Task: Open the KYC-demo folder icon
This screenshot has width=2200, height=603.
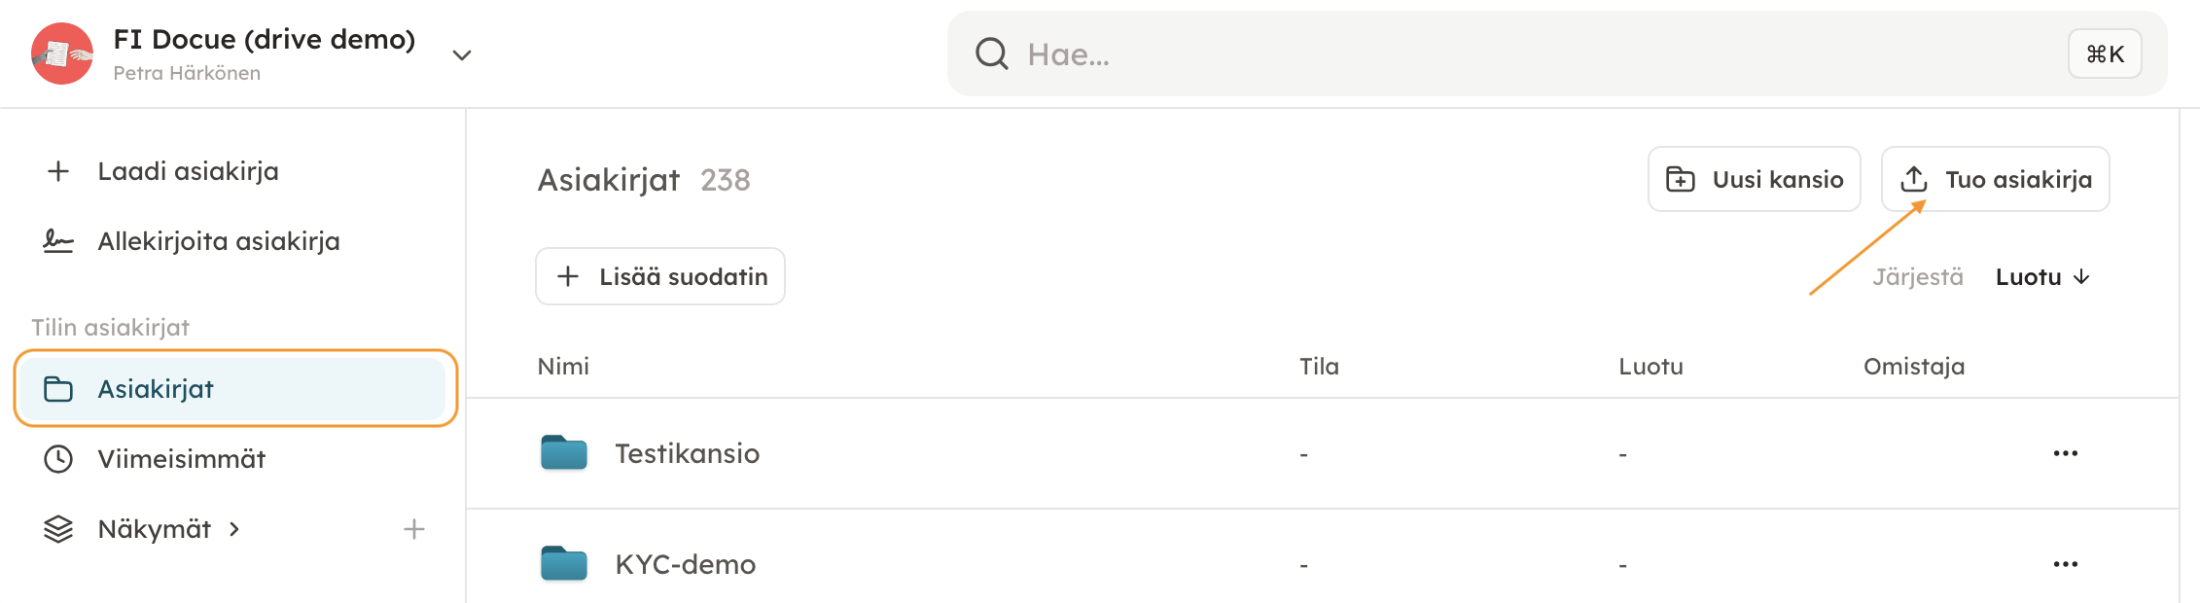Action: [564, 564]
